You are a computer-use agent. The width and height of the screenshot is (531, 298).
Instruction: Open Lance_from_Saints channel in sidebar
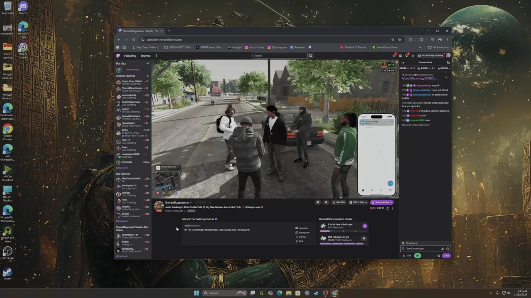[x=133, y=82]
